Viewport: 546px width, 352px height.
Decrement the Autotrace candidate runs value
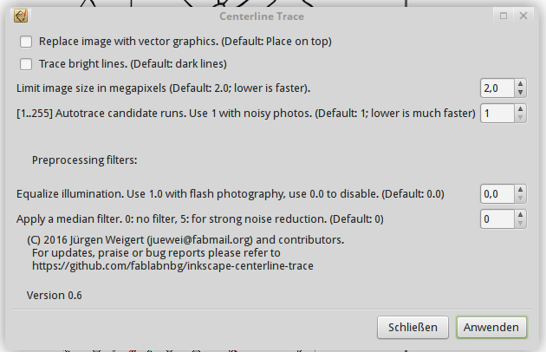[x=520, y=118]
